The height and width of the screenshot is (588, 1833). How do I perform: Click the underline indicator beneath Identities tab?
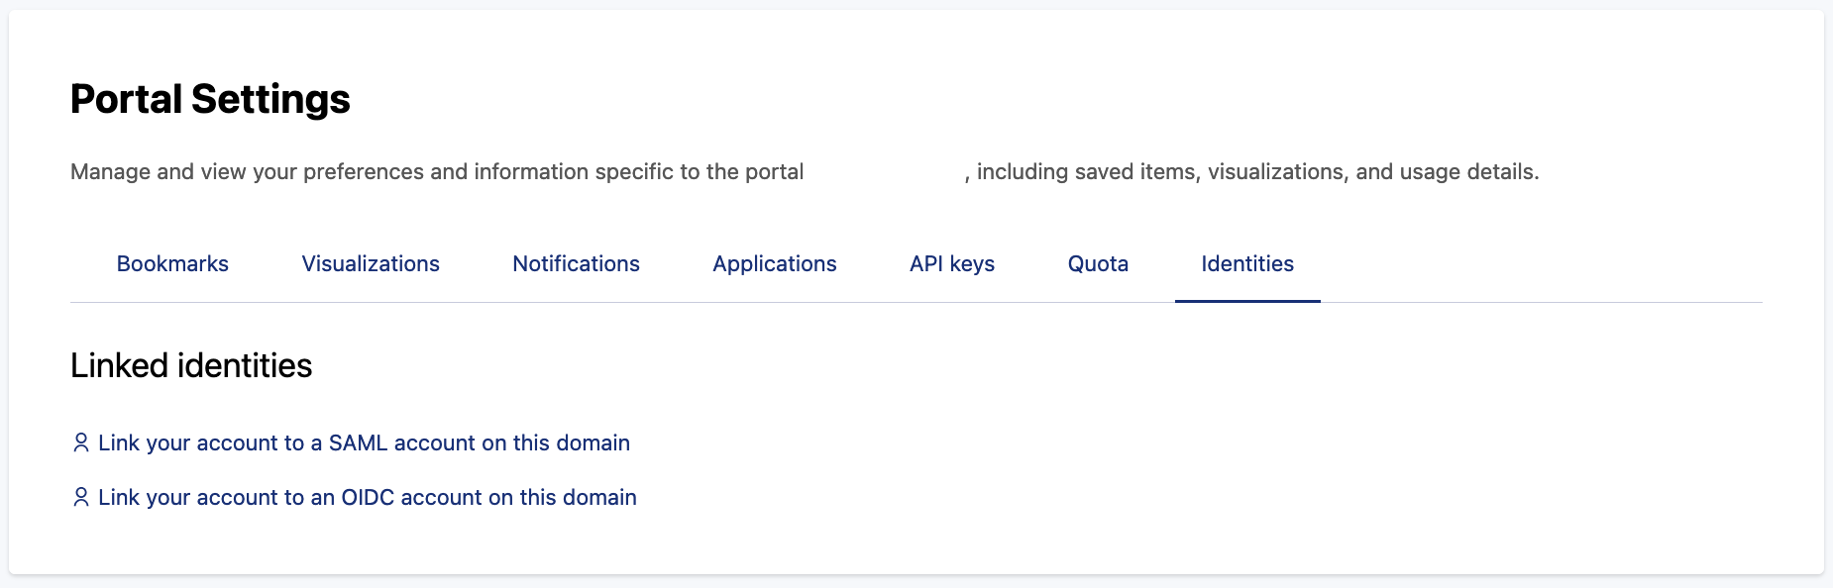(x=1247, y=301)
